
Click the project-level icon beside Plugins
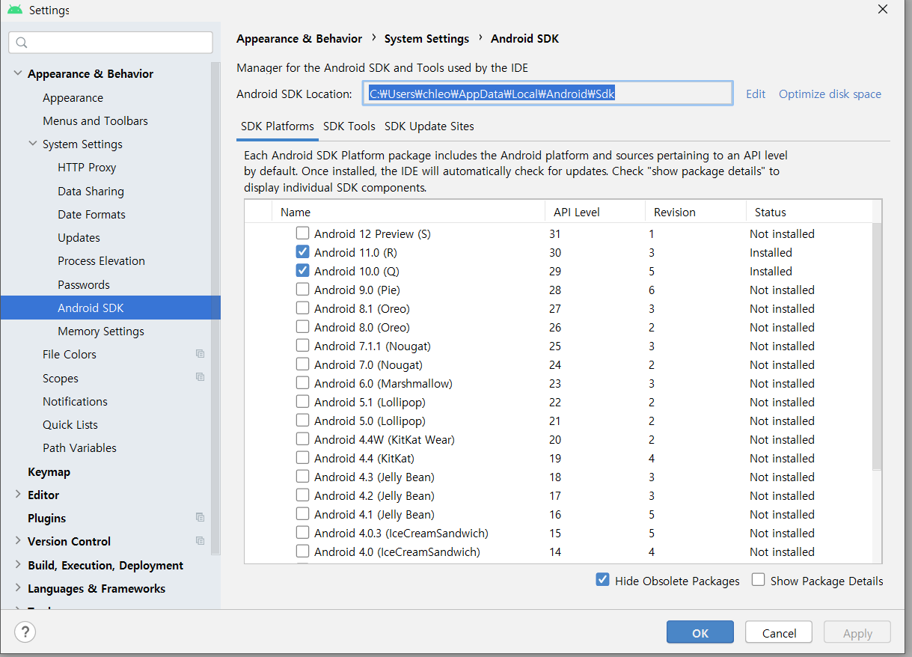pos(200,517)
